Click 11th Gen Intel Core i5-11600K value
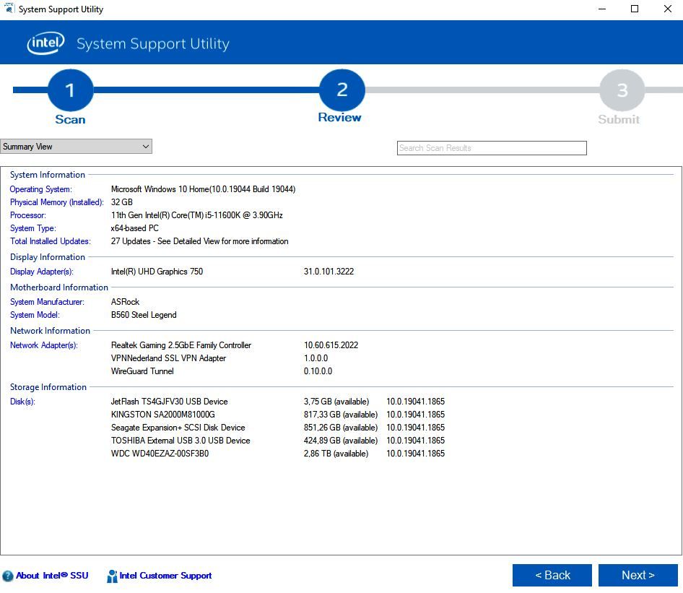The width and height of the screenshot is (683, 593). tap(197, 215)
